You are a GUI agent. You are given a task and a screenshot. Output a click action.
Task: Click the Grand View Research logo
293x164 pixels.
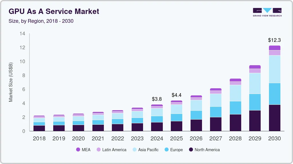tap(267, 12)
